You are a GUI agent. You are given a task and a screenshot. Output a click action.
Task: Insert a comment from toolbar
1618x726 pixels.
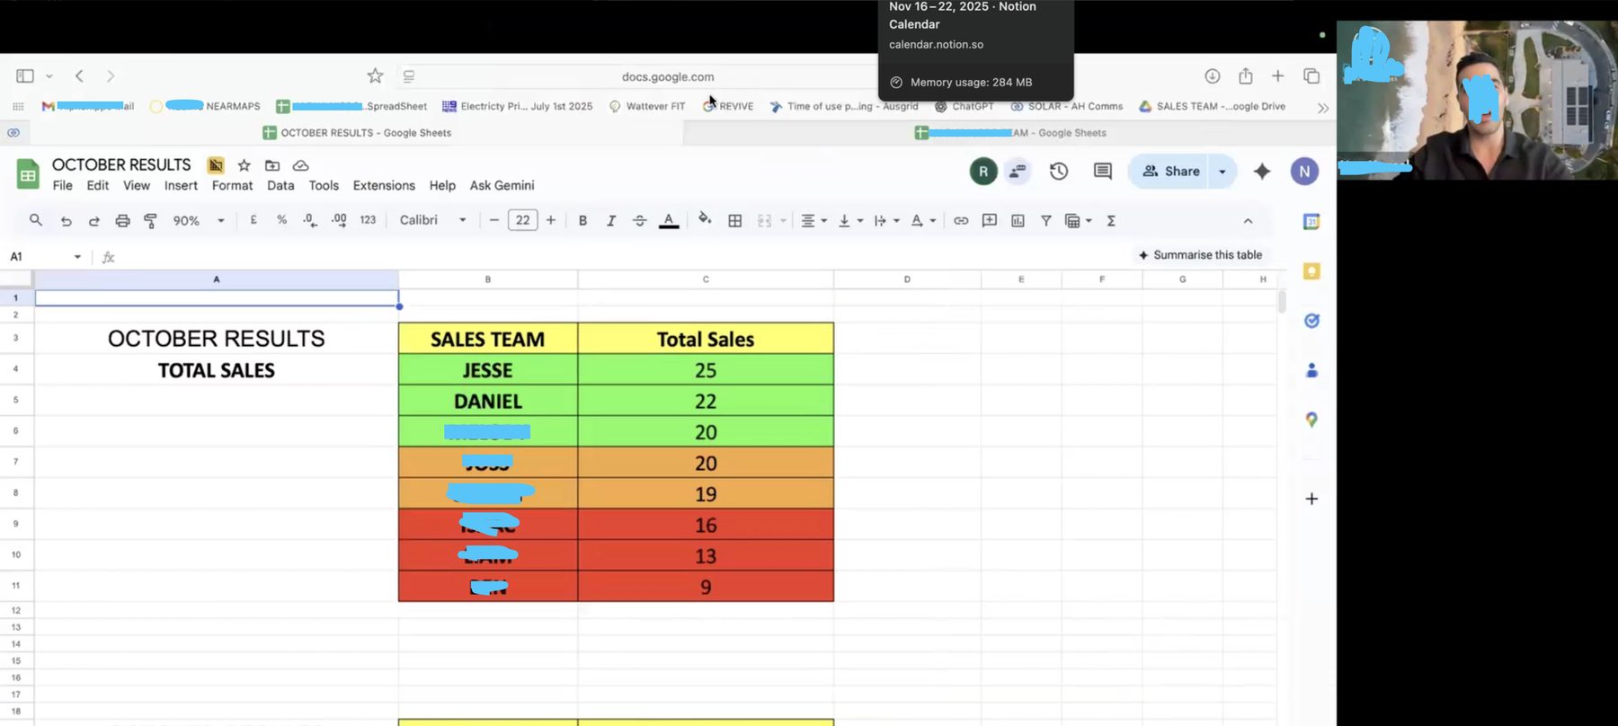[990, 221]
